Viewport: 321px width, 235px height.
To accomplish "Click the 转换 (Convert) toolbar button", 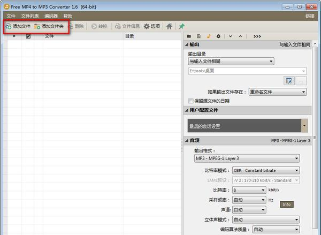I will pyautogui.click(x=100, y=26).
